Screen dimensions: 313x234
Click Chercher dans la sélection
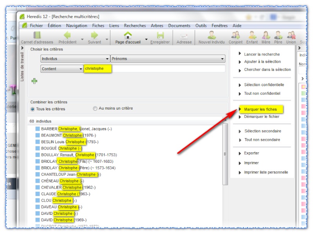point(267,70)
